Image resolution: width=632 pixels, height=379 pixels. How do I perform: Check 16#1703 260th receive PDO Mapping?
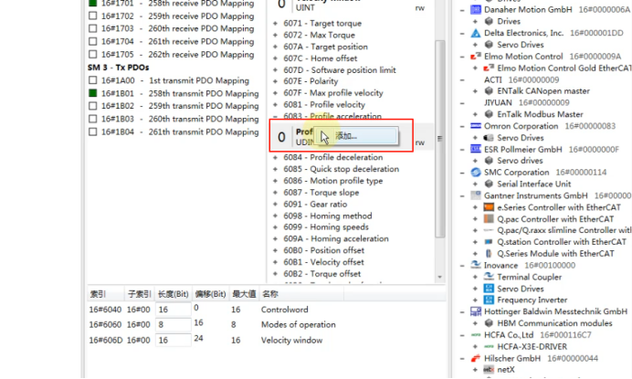[93, 28]
